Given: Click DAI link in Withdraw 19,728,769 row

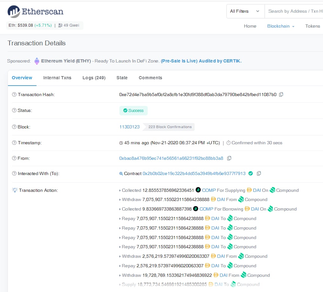Looking at the screenshot, I should point(224,275).
